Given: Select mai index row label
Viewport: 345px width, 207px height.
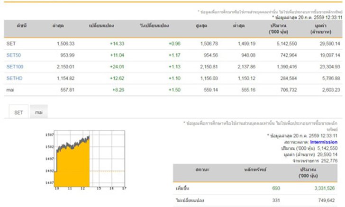Looking at the screenshot, I should [10, 90].
